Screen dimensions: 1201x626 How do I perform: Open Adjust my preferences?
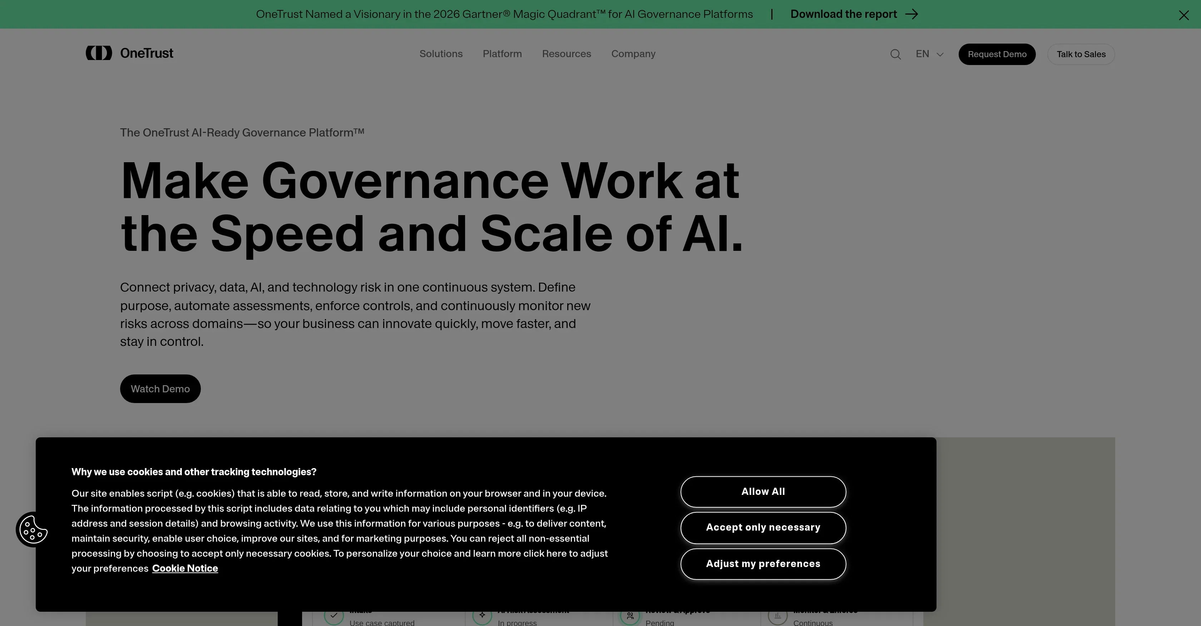[x=763, y=564]
